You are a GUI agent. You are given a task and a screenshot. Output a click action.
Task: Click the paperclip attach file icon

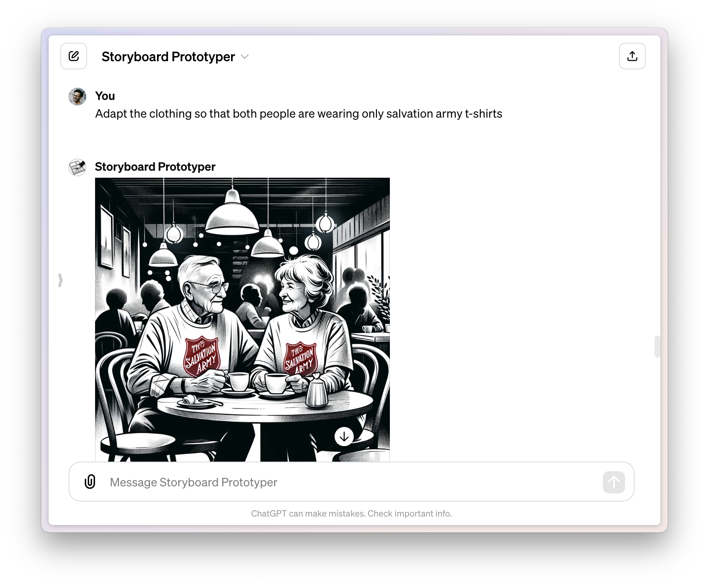tap(90, 482)
